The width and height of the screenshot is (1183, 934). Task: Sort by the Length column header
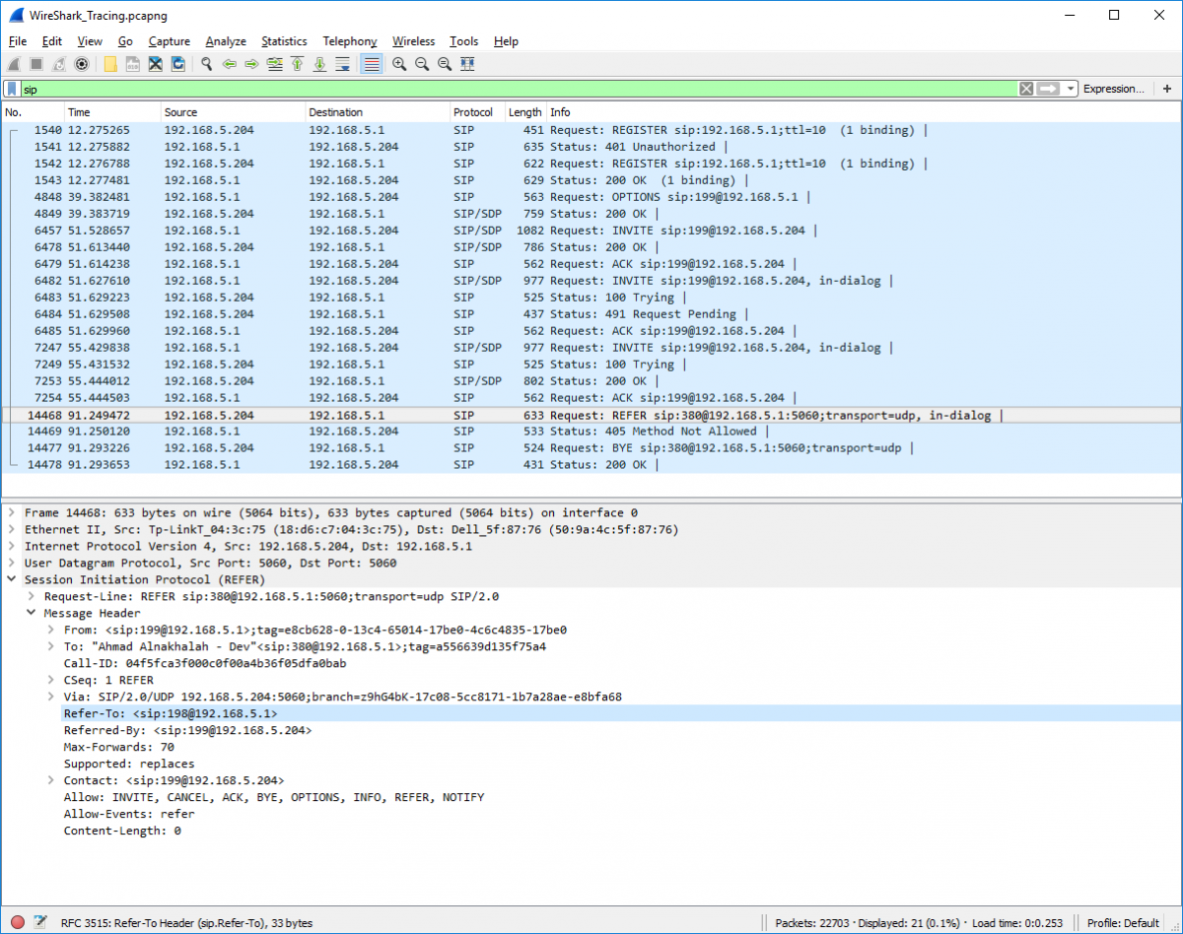coord(525,112)
